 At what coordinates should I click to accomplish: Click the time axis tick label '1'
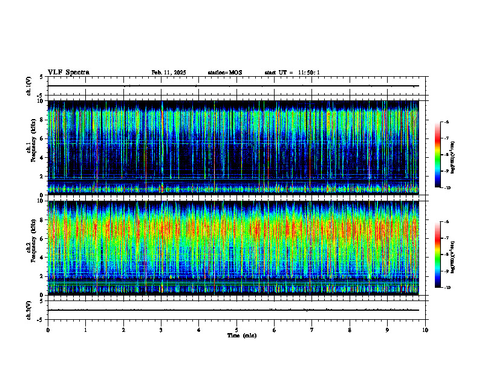coord(85,330)
